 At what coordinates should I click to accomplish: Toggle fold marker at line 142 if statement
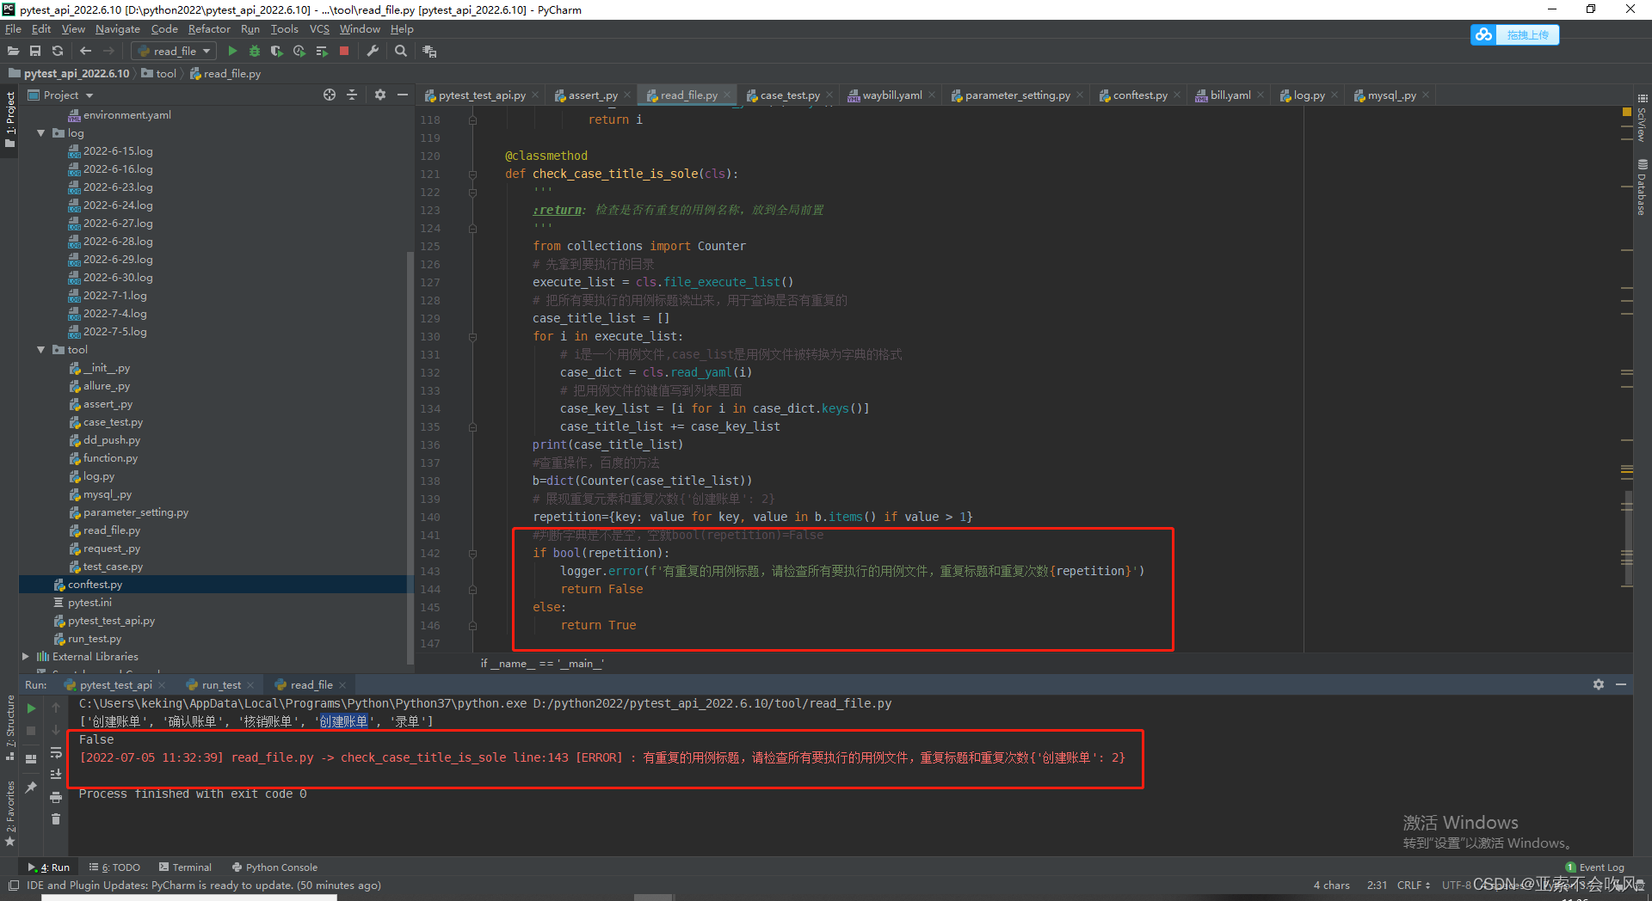click(x=472, y=554)
